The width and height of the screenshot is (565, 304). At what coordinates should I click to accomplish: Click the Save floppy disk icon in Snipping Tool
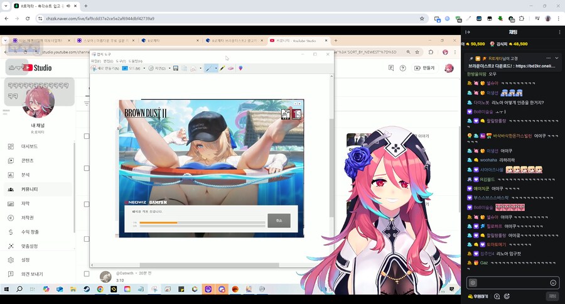pyautogui.click(x=176, y=68)
